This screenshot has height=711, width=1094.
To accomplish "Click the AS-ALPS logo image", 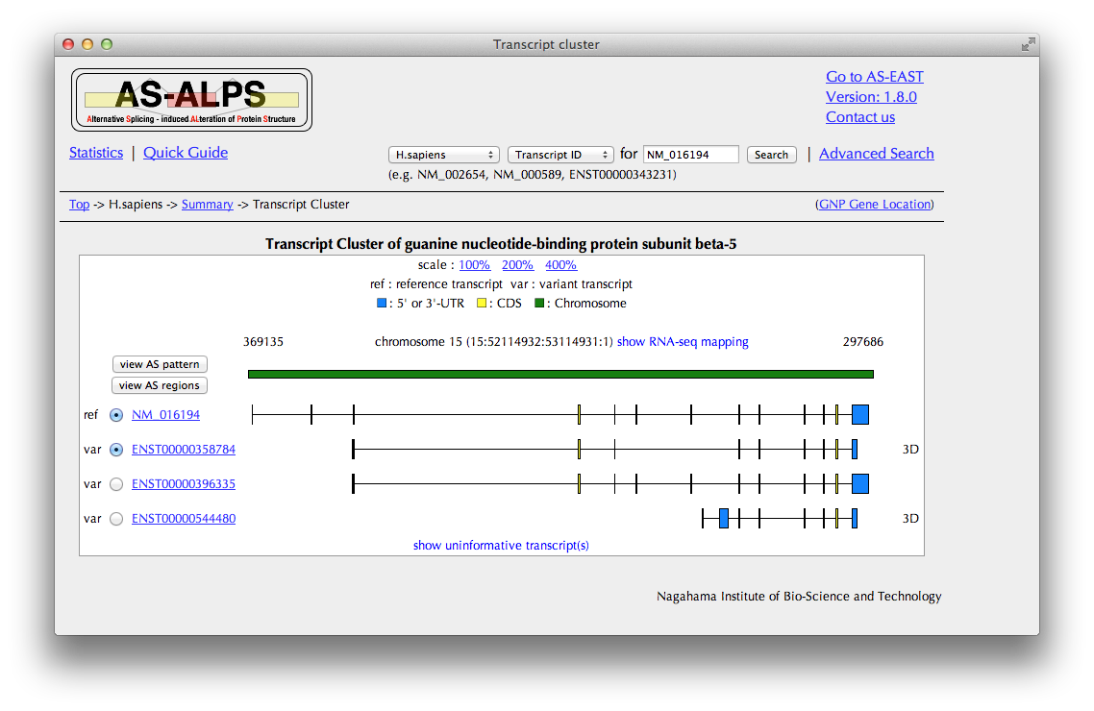I will tap(191, 100).
